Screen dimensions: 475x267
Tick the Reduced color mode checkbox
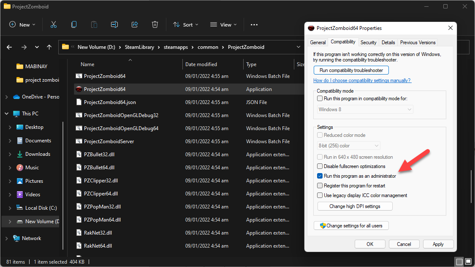(x=320, y=135)
